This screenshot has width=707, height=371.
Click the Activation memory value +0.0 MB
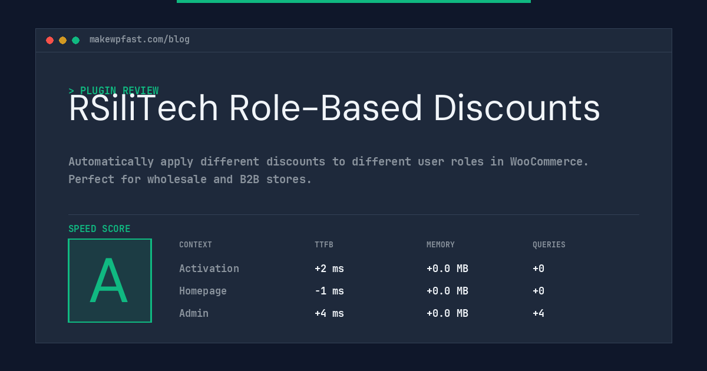[x=448, y=269]
